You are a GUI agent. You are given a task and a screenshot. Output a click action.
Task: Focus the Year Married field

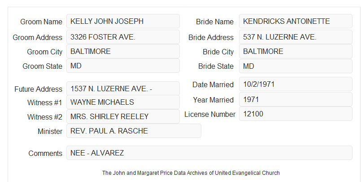pyautogui.click(x=296, y=99)
